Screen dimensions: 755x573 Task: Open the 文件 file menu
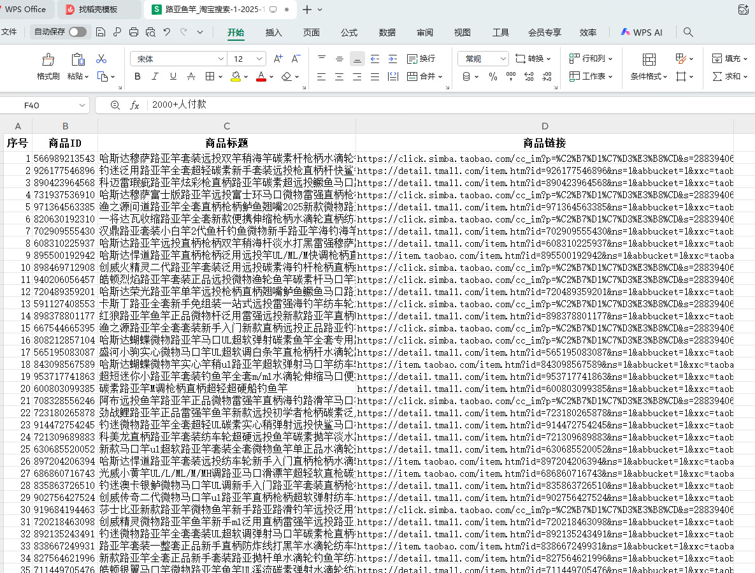(x=9, y=32)
